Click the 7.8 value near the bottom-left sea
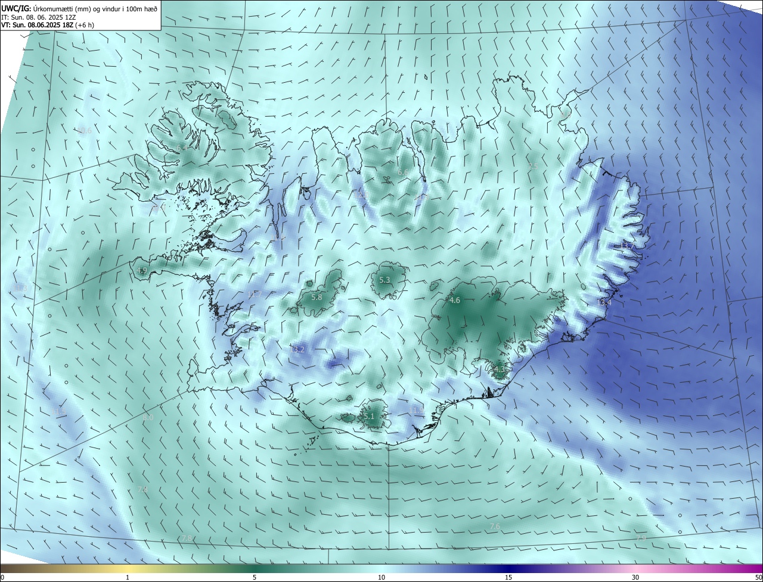 (187, 538)
